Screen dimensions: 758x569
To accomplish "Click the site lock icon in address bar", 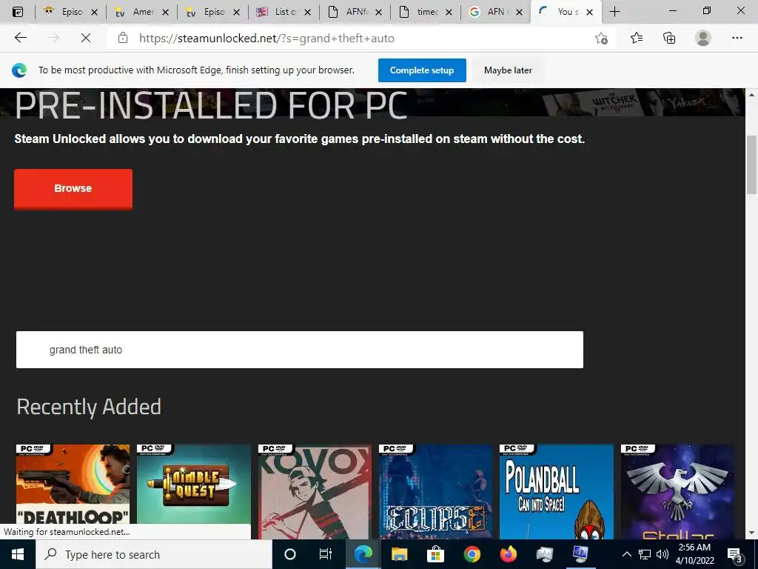I will (x=123, y=38).
